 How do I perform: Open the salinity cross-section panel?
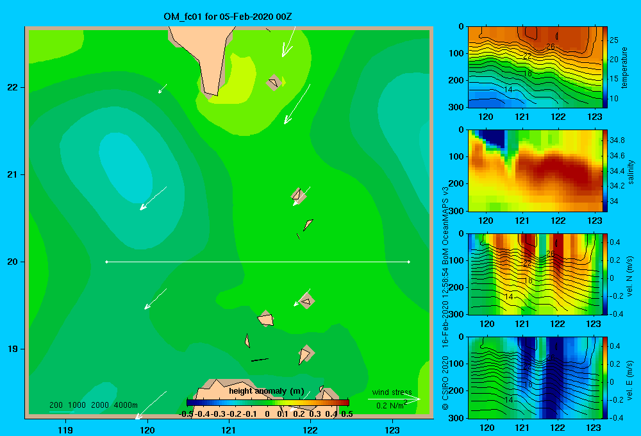coord(535,171)
